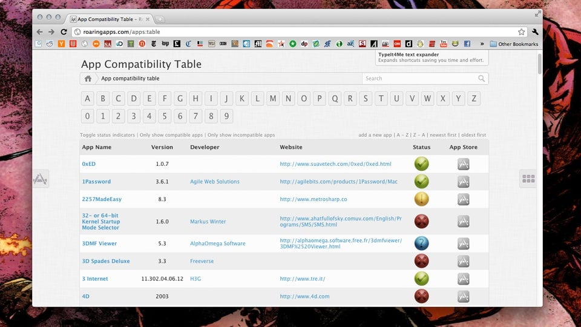
Task: Filter apps by letter A
Action: click(x=87, y=99)
